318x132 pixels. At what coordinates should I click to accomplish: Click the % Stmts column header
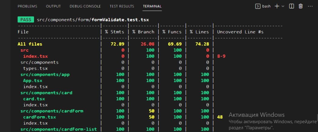click(115, 32)
